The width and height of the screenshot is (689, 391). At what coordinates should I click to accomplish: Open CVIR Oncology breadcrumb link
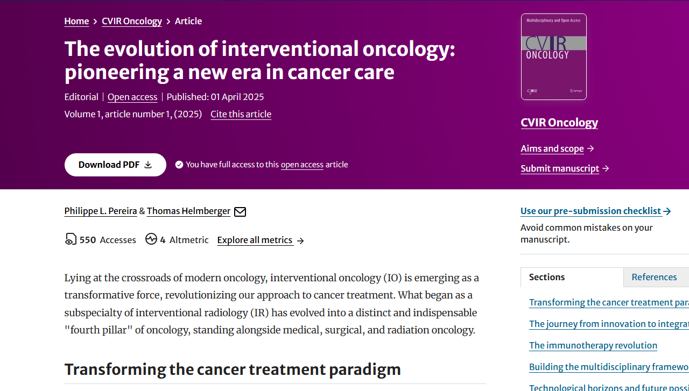coord(132,21)
